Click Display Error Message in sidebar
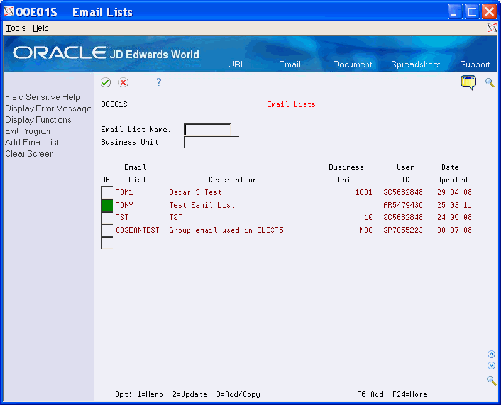Image resolution: width=501 pixels, height=405 pixels. (x=48, y=108)
